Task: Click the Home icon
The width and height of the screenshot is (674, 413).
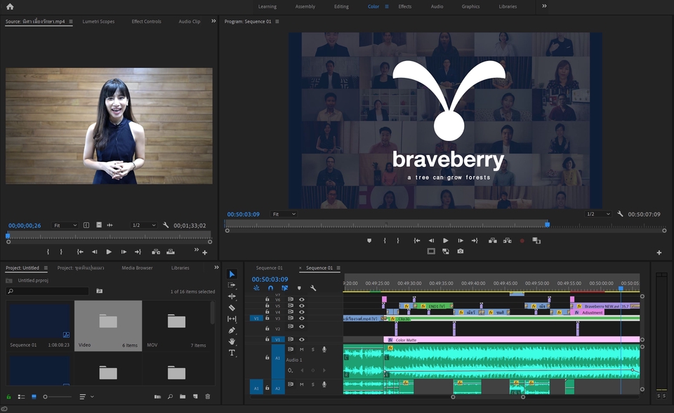Action: tap(10, 6)
